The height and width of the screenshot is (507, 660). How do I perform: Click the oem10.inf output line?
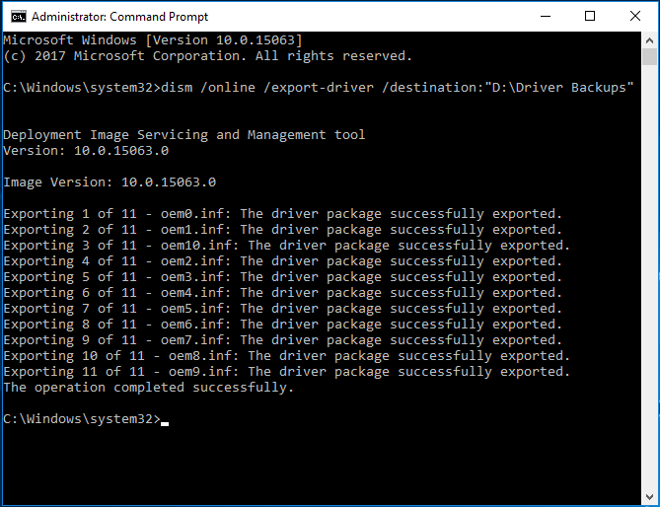(287, 246)
